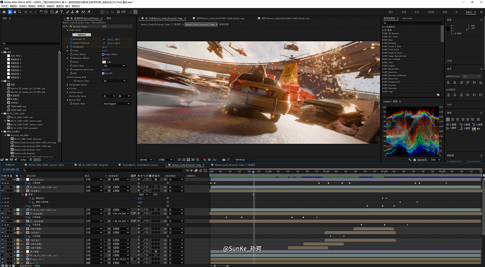
Task: Select the Zoom magnifier tool
Action: [20, 12]
